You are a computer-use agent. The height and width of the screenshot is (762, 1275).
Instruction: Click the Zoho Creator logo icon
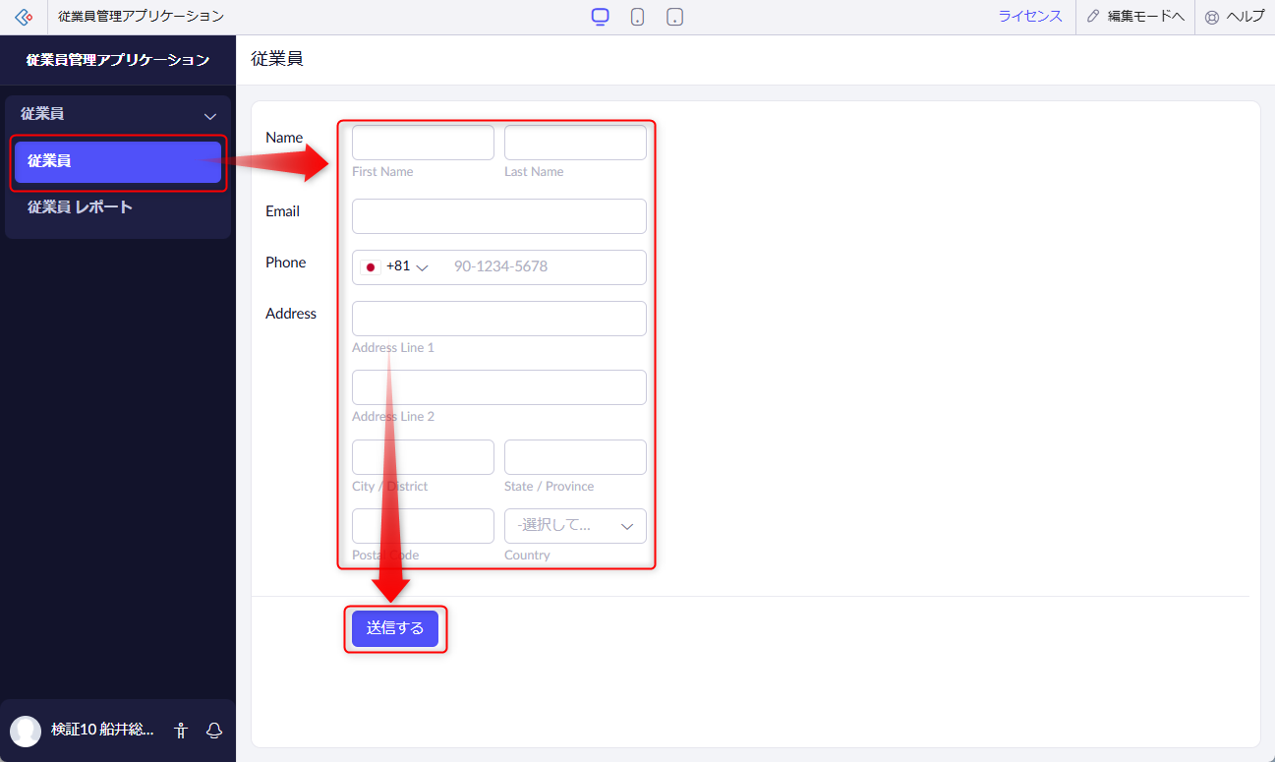click(24, 17)
